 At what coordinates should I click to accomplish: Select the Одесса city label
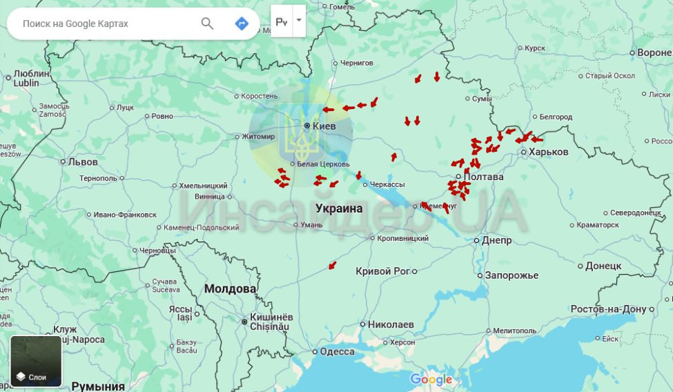(337, 351)
